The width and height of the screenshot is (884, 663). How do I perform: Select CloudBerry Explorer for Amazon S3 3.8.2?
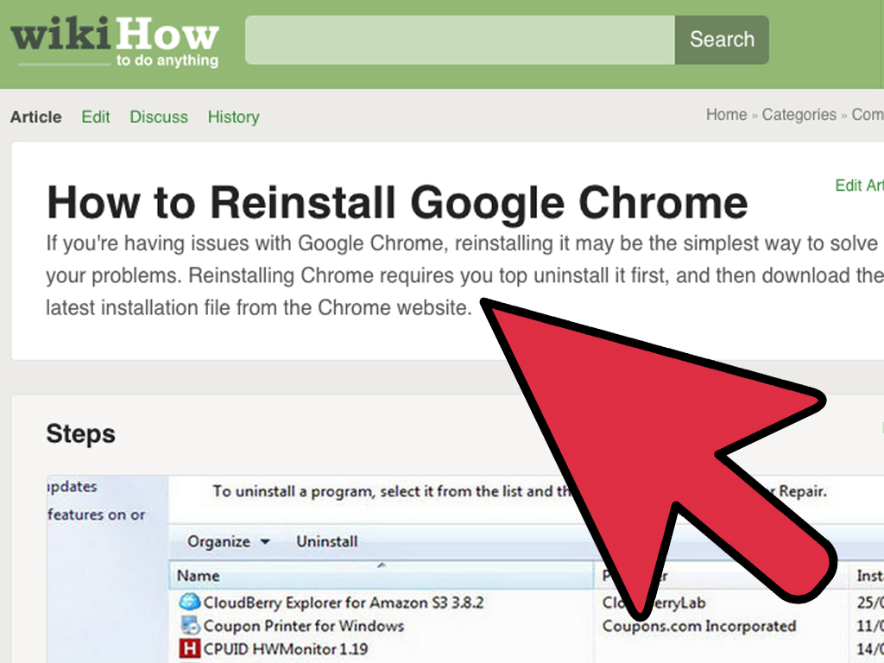[x=344, y=603]
